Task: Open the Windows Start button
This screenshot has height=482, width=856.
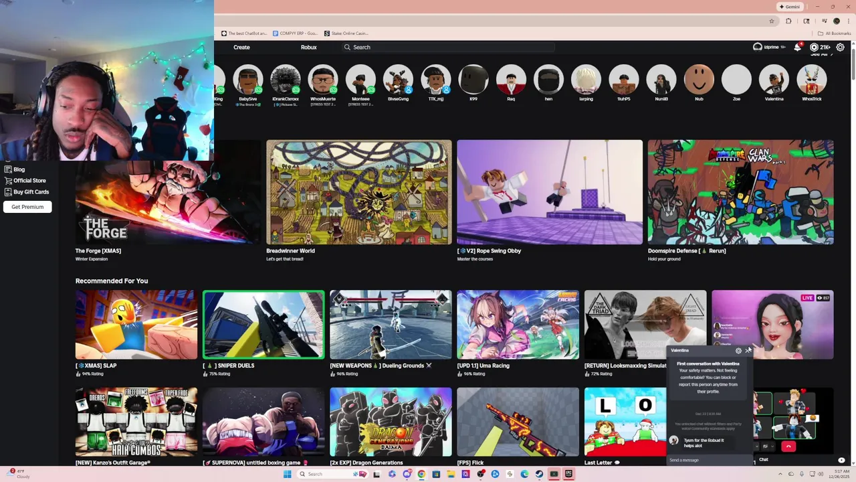Action: click(x=287, y=474)
